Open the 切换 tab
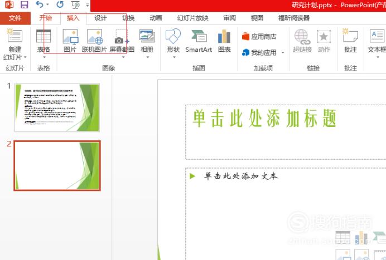 click(128, 18)
